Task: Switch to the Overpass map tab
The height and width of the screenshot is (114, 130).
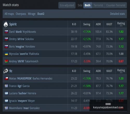Action: 21,14
